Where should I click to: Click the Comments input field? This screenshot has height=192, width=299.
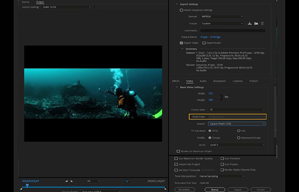pyautogui.click(x=233, y=30)
